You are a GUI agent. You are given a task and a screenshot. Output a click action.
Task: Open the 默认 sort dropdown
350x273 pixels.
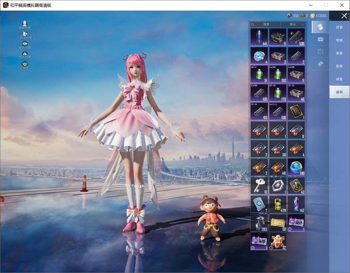[293, 24]
